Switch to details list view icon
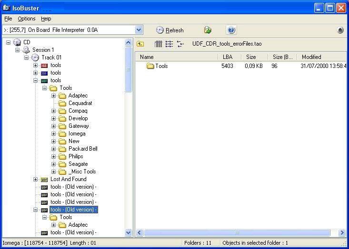349x249 pixels. (158, 44)
